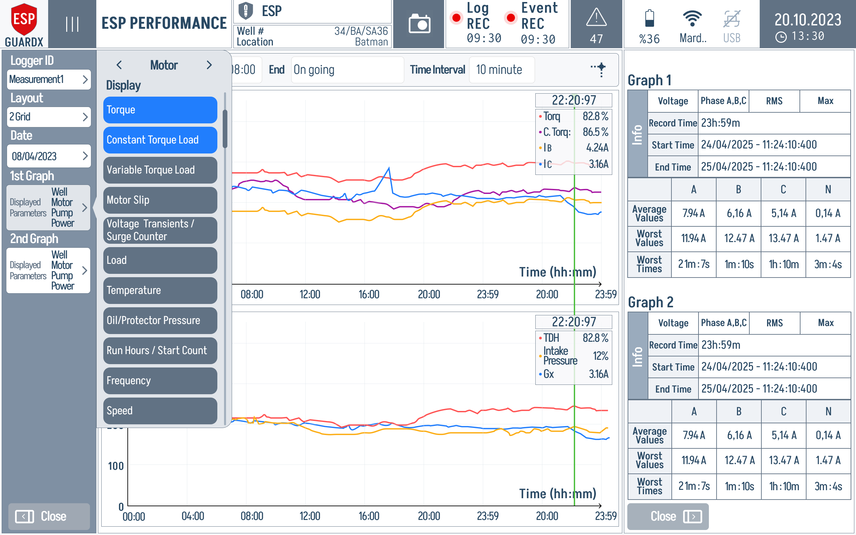Click the Start time 08:00 field
Screen dimensions: 856x535
246,70
